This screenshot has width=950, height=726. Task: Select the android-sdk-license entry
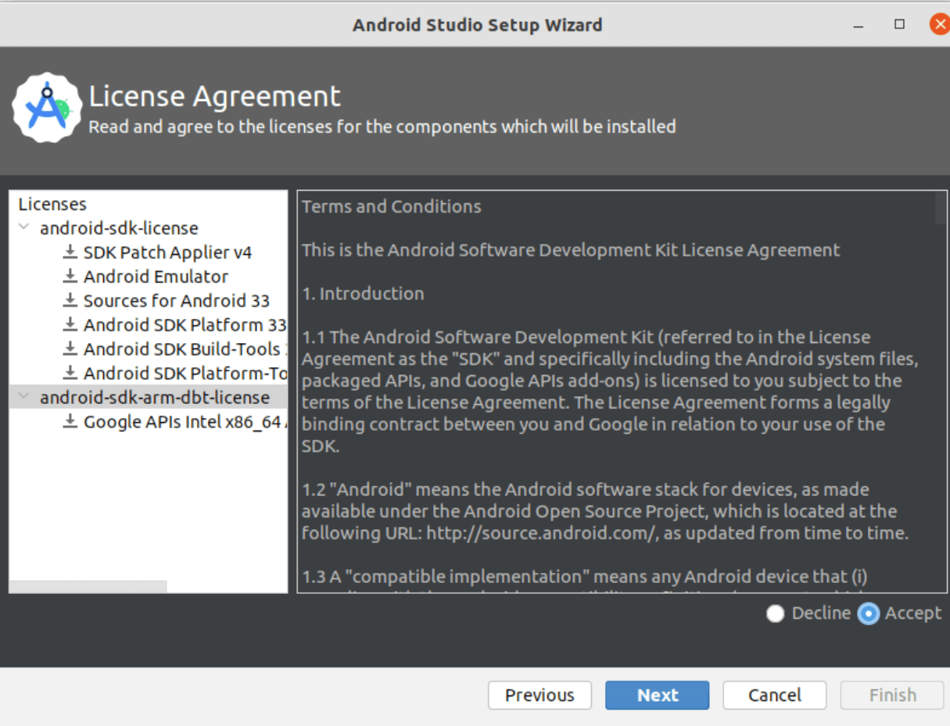(119, 228)
